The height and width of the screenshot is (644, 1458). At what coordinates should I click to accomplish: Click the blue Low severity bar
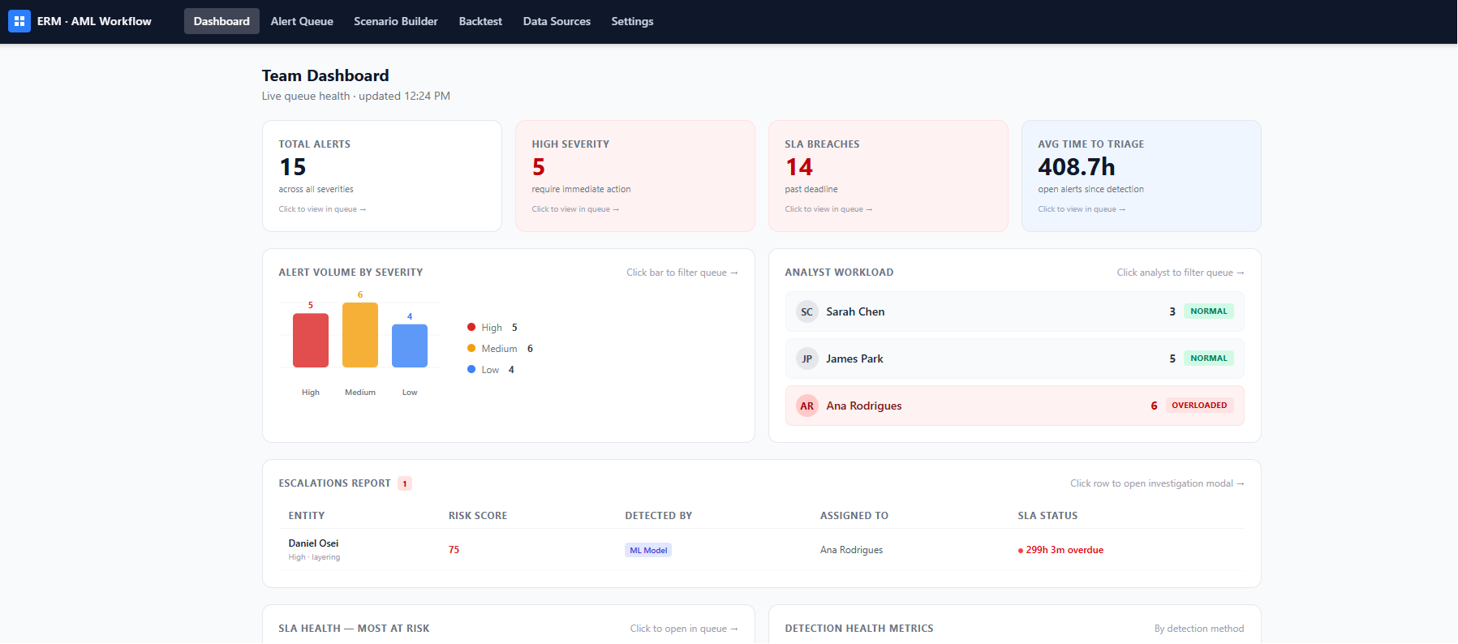[x=410, y=346]
